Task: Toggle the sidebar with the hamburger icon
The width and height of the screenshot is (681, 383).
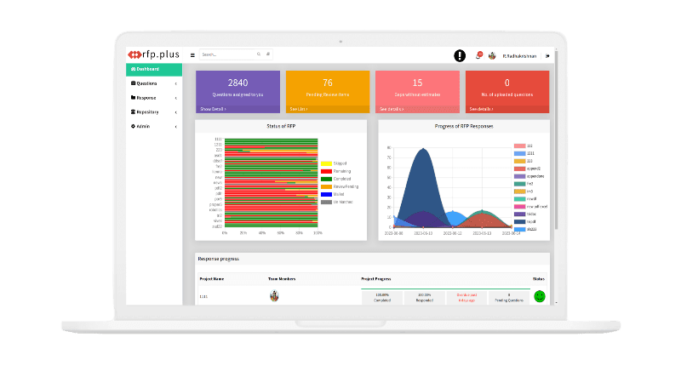Action: [x=192, y=54]
